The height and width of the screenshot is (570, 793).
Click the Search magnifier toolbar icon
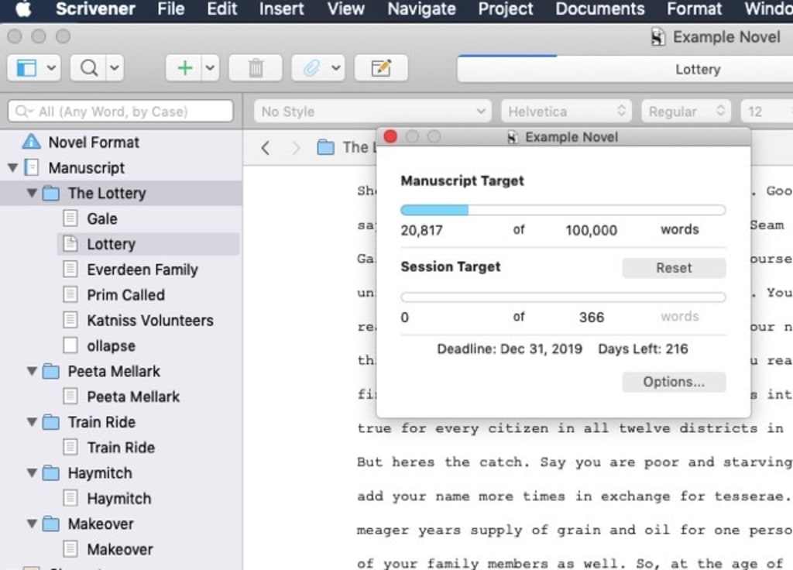88,68
